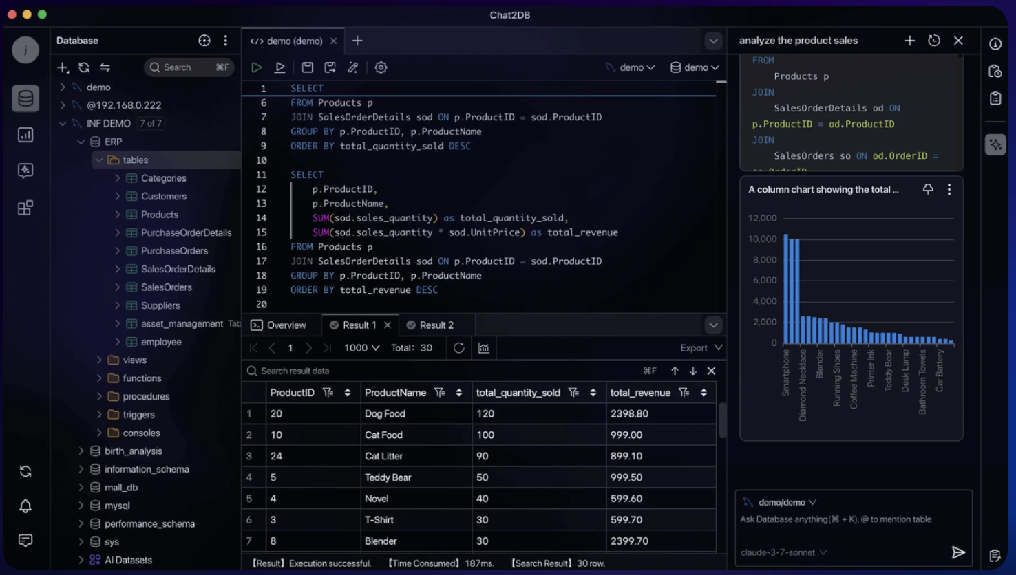This screenshot has height=575, width=1016.
Task: Click the sync icon in left sidebar bottom
Action: (x=25, y=471)
